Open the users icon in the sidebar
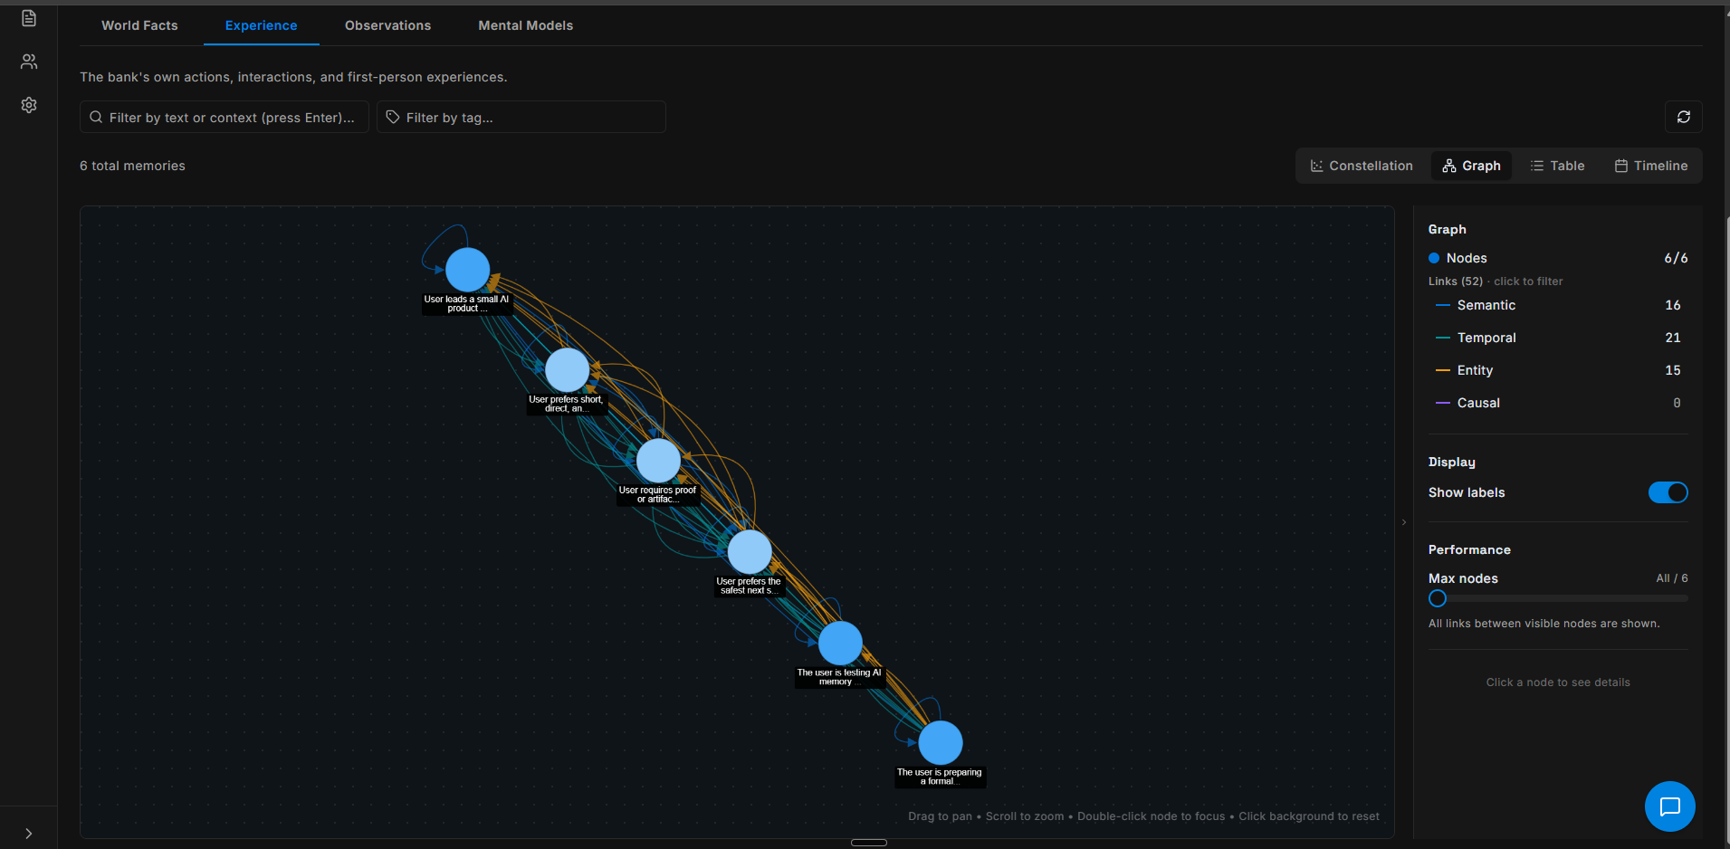1730x849 pixels. coord(29,62)
